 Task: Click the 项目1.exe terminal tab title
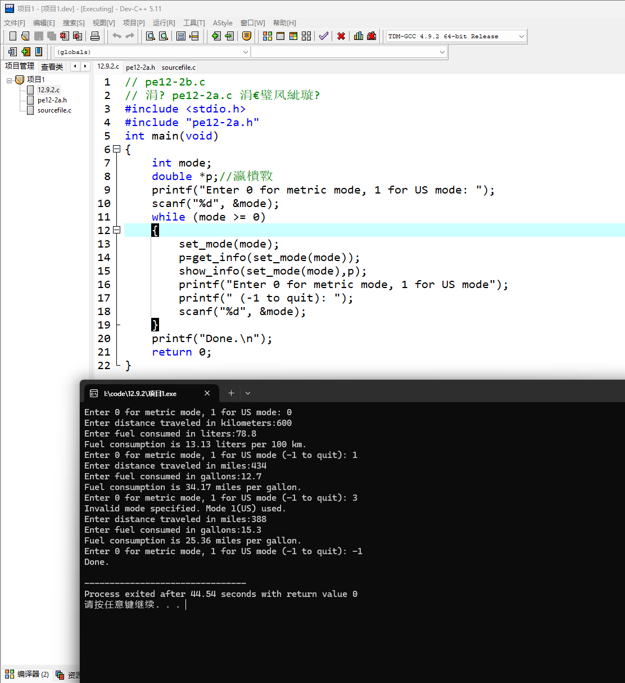click(141, 393)
